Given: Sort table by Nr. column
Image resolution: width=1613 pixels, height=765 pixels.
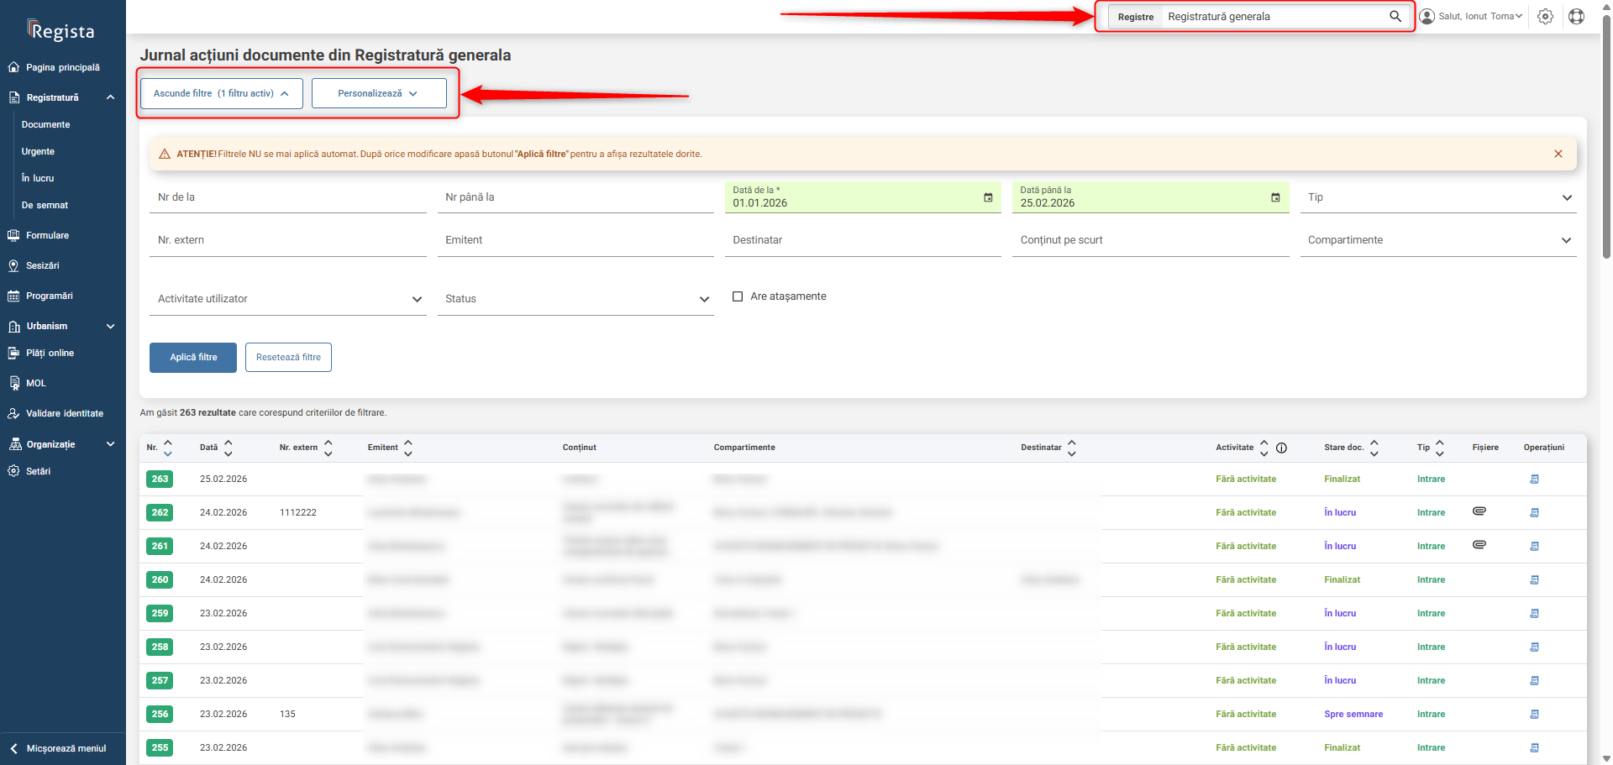Looking at the screenshot, I should coord(168,448).
